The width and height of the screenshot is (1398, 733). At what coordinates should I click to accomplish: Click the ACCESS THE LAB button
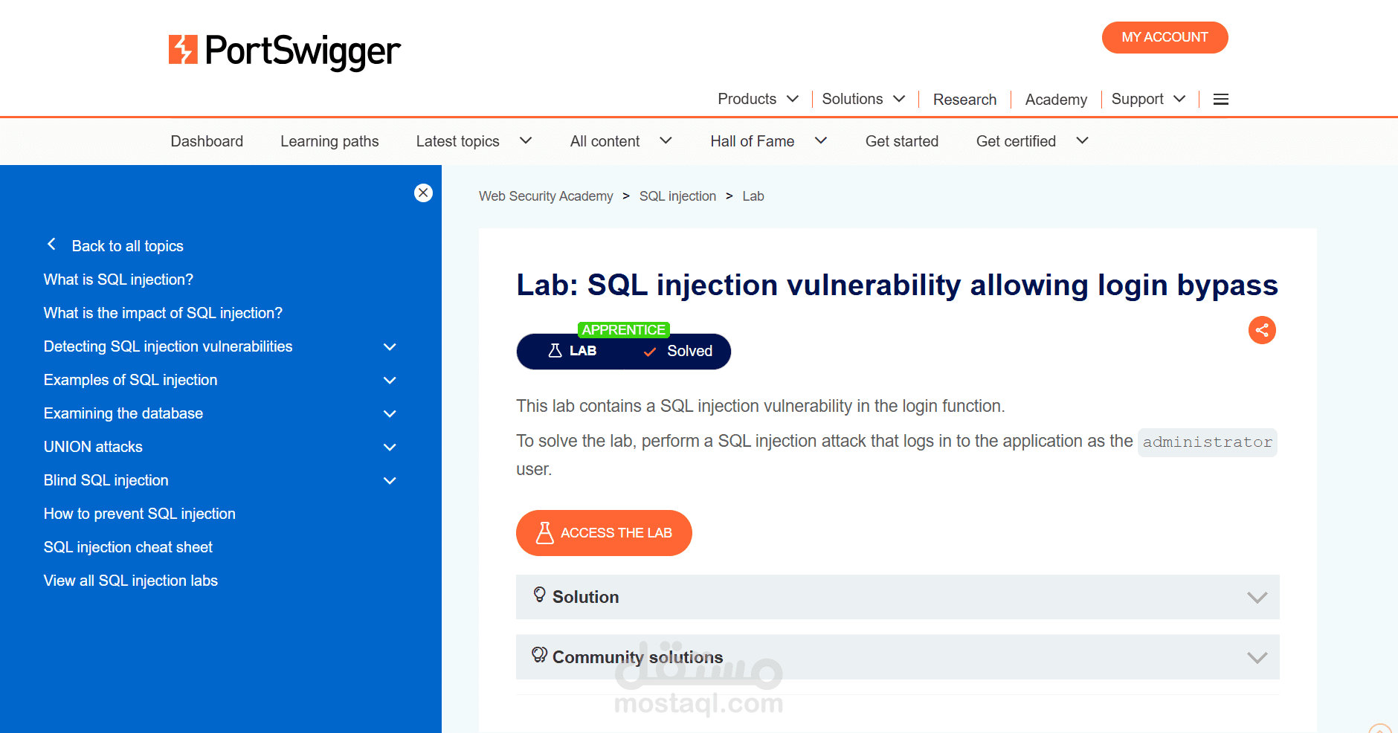(x=604, y=532)
